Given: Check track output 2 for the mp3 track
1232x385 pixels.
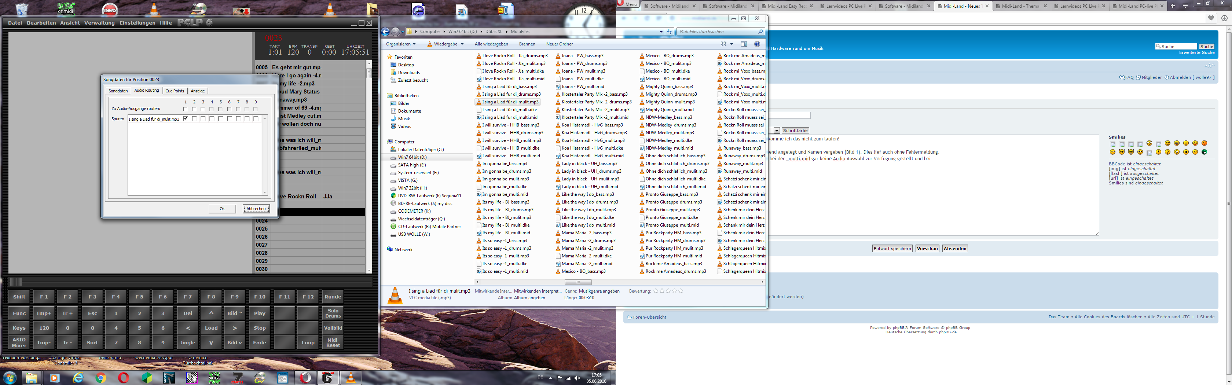Looking at the screenshot, I should 194,118.
